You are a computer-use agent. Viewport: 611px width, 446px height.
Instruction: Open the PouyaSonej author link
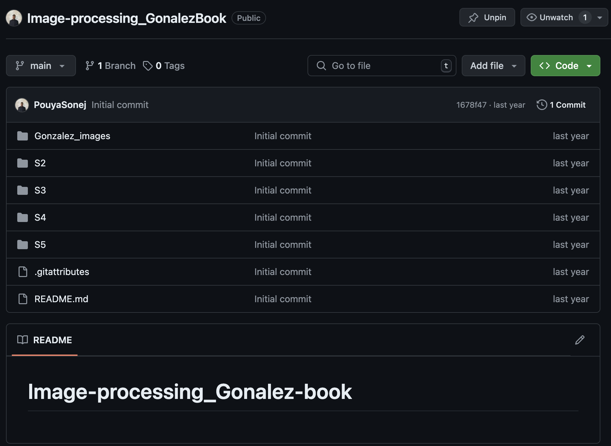point(60,105)
